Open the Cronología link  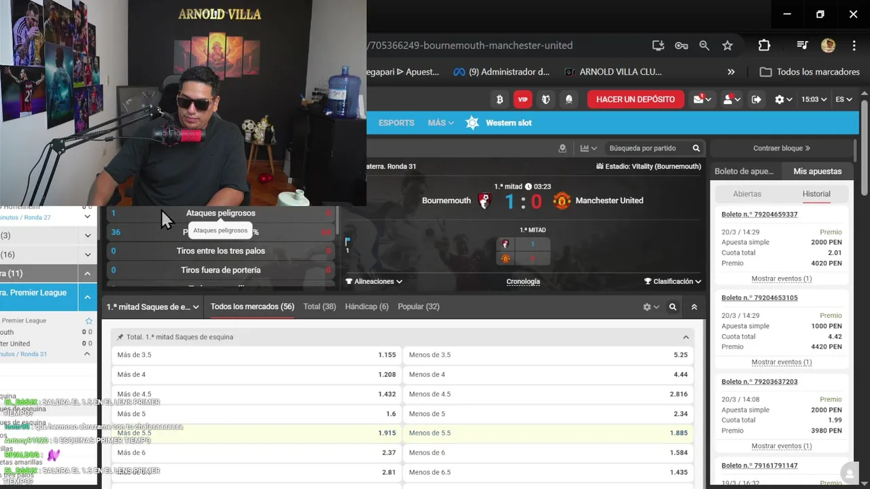click(x=523, y=281)
